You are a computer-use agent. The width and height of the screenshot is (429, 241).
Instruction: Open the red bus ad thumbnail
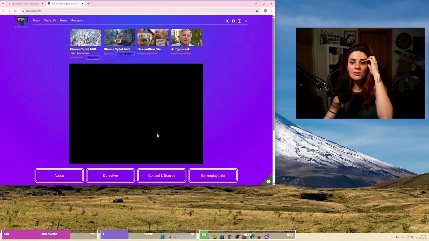119,37
